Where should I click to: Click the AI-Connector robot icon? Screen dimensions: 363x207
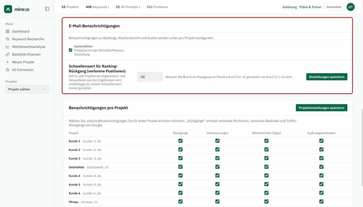pos(8,70)
